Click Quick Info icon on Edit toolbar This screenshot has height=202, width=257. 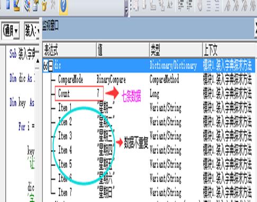153,5
